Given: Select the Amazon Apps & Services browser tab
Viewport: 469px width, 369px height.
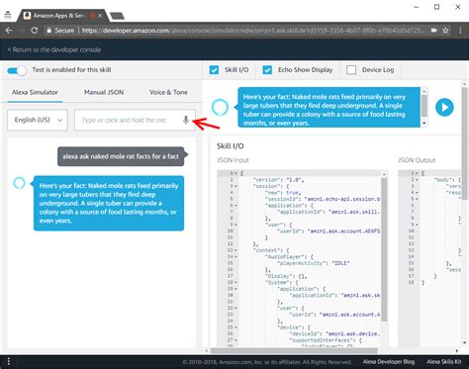Looking at the screenshot, I should 61,16.
